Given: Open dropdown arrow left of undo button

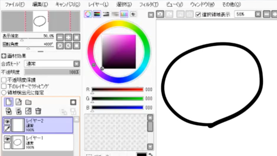Looking at the screenshot, I should click(151, 15).
